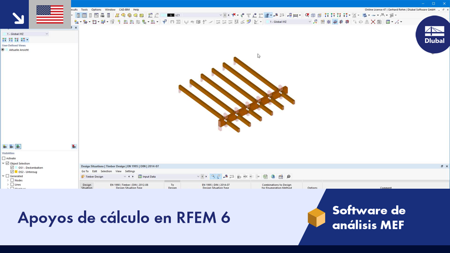Open the Help menu

[136, 10]
